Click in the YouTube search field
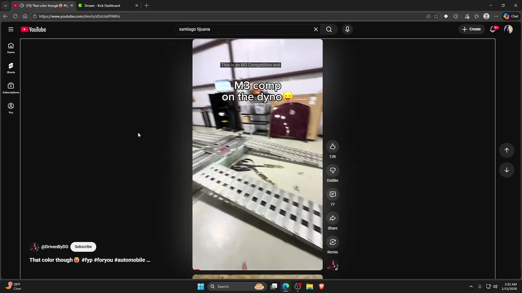 (245, 29)
